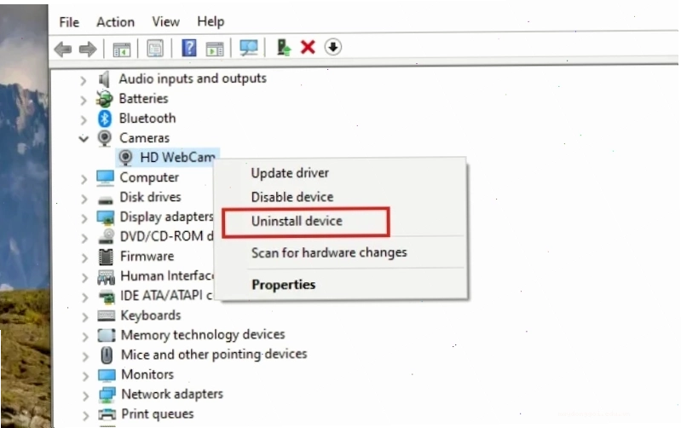Expand the Print queues node

click(x=85, y=416)
